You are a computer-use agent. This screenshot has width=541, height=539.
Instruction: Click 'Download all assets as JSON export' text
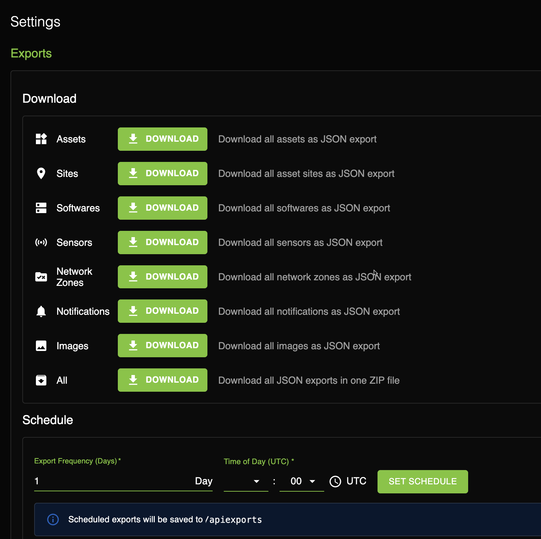(x=297, y=139)
